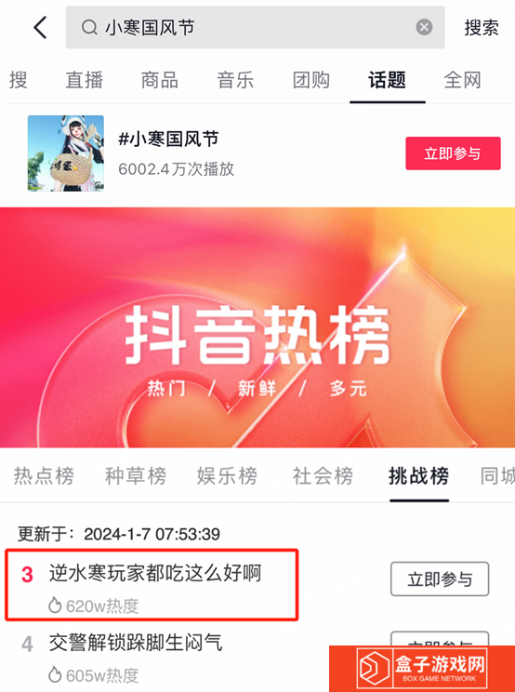
Task: Switch to the 团购 tab
Action: [x=311, y=80]
